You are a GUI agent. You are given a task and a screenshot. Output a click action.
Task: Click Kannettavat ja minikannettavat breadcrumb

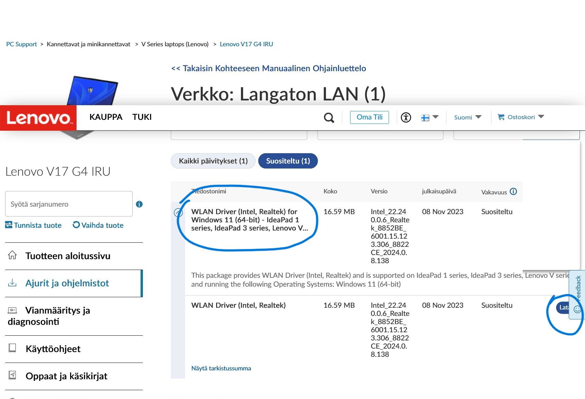point(88,44)
